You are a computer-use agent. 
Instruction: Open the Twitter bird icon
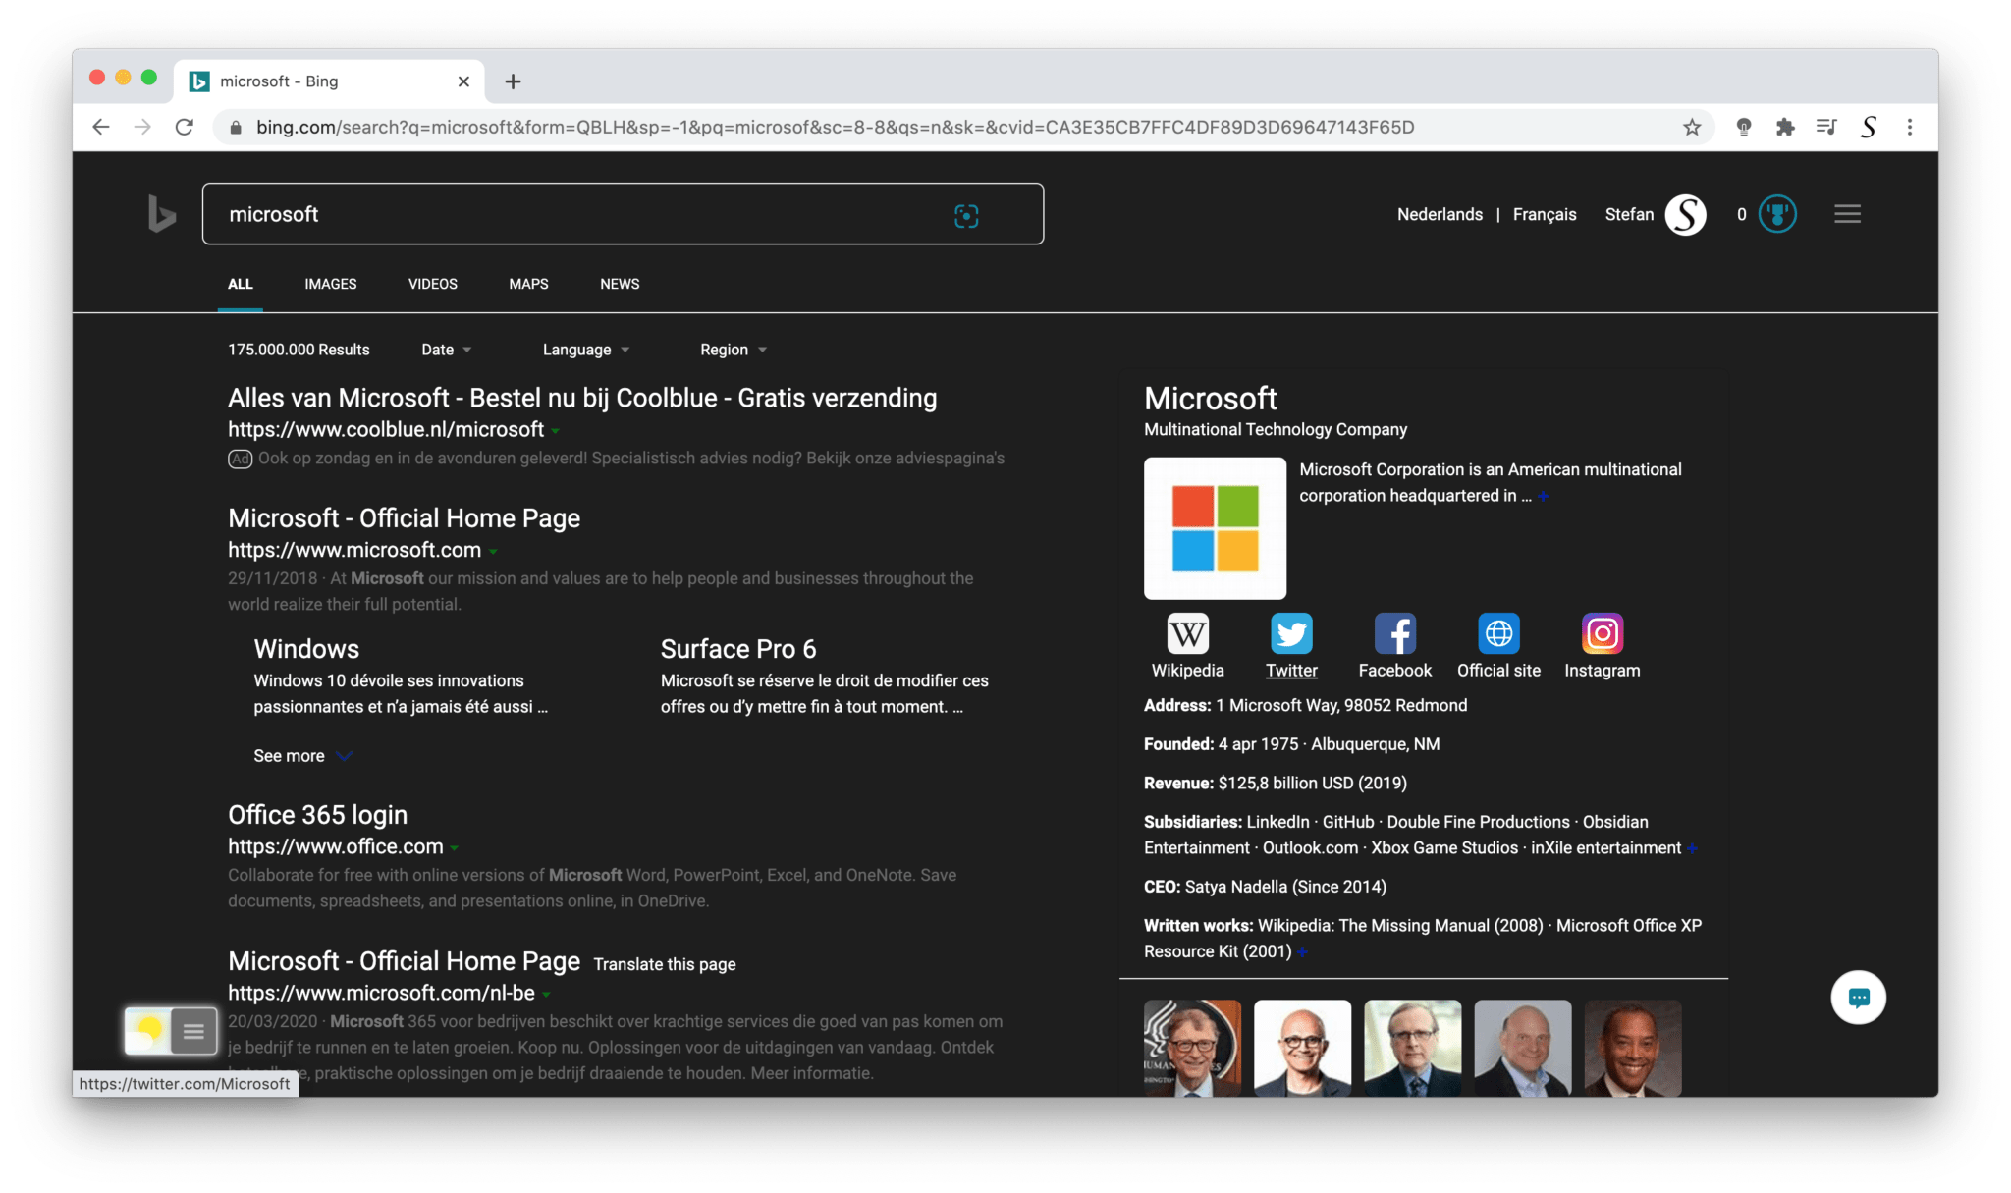(x=1291, y=633)
